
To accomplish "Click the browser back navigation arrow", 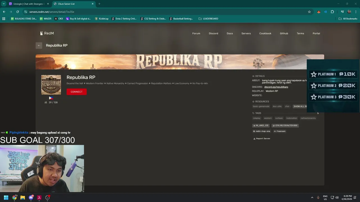I will tap(4, 12).
